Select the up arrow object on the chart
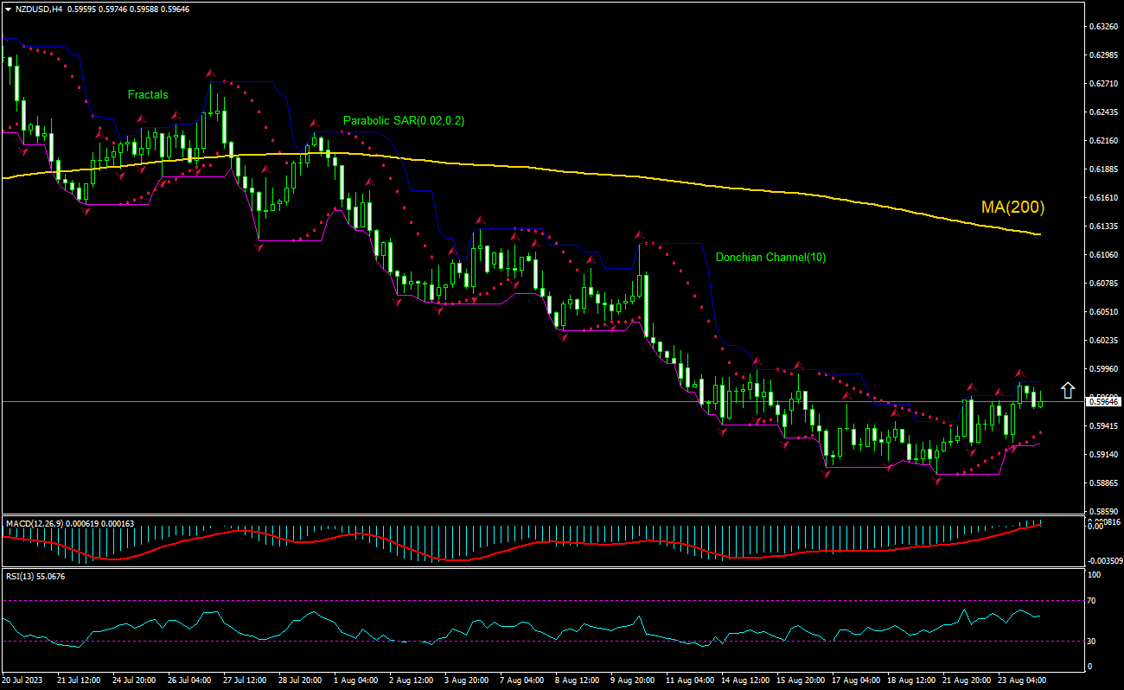The width and height of the screenshot is (1124, 690). pos(1068,391)
